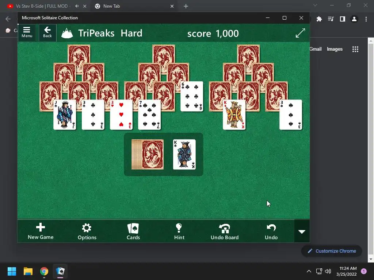374x280 pixels.
Task: Go Back with the arrow button
Action: 47,32
